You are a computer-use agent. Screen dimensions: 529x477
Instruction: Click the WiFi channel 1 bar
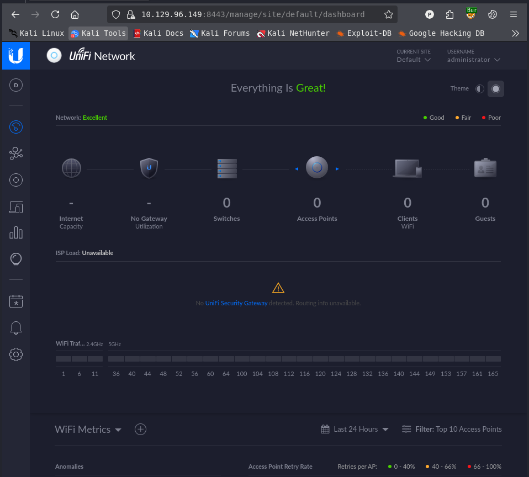pyautogui.click(x=64, y=359)
